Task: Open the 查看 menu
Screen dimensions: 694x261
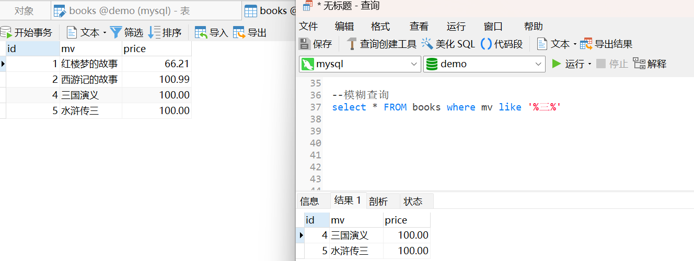Action: pyautogui.click(x=419, y=26)
